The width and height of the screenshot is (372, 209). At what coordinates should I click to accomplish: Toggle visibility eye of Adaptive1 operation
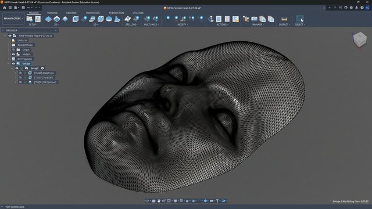[x=20, y=73]
